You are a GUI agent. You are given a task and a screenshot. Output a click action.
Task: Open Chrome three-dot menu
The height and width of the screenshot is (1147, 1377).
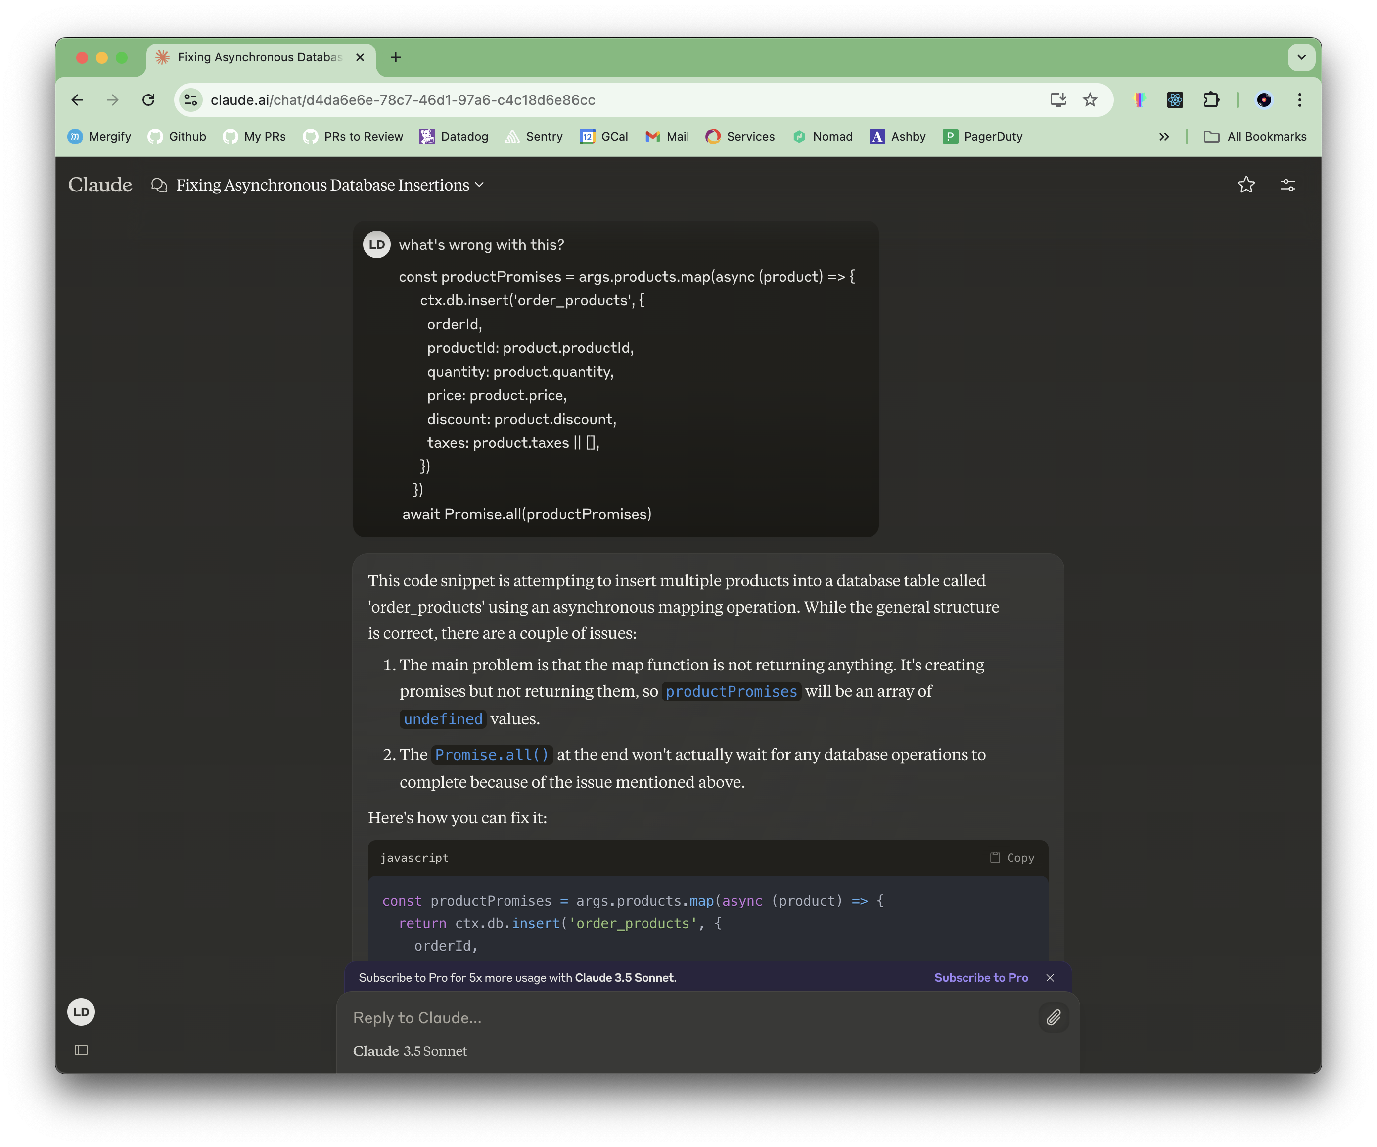(x=1300, y=100)
